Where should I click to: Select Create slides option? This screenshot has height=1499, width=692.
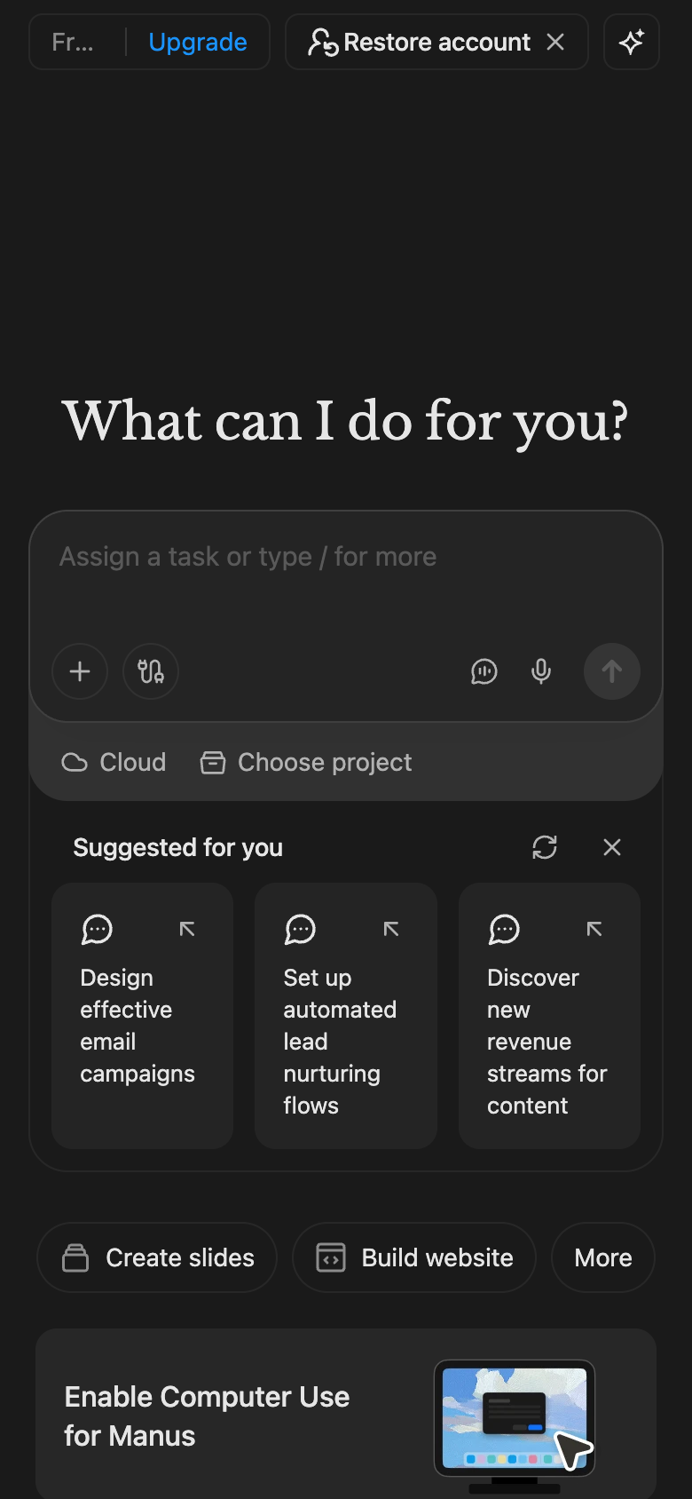(157, 1257)
